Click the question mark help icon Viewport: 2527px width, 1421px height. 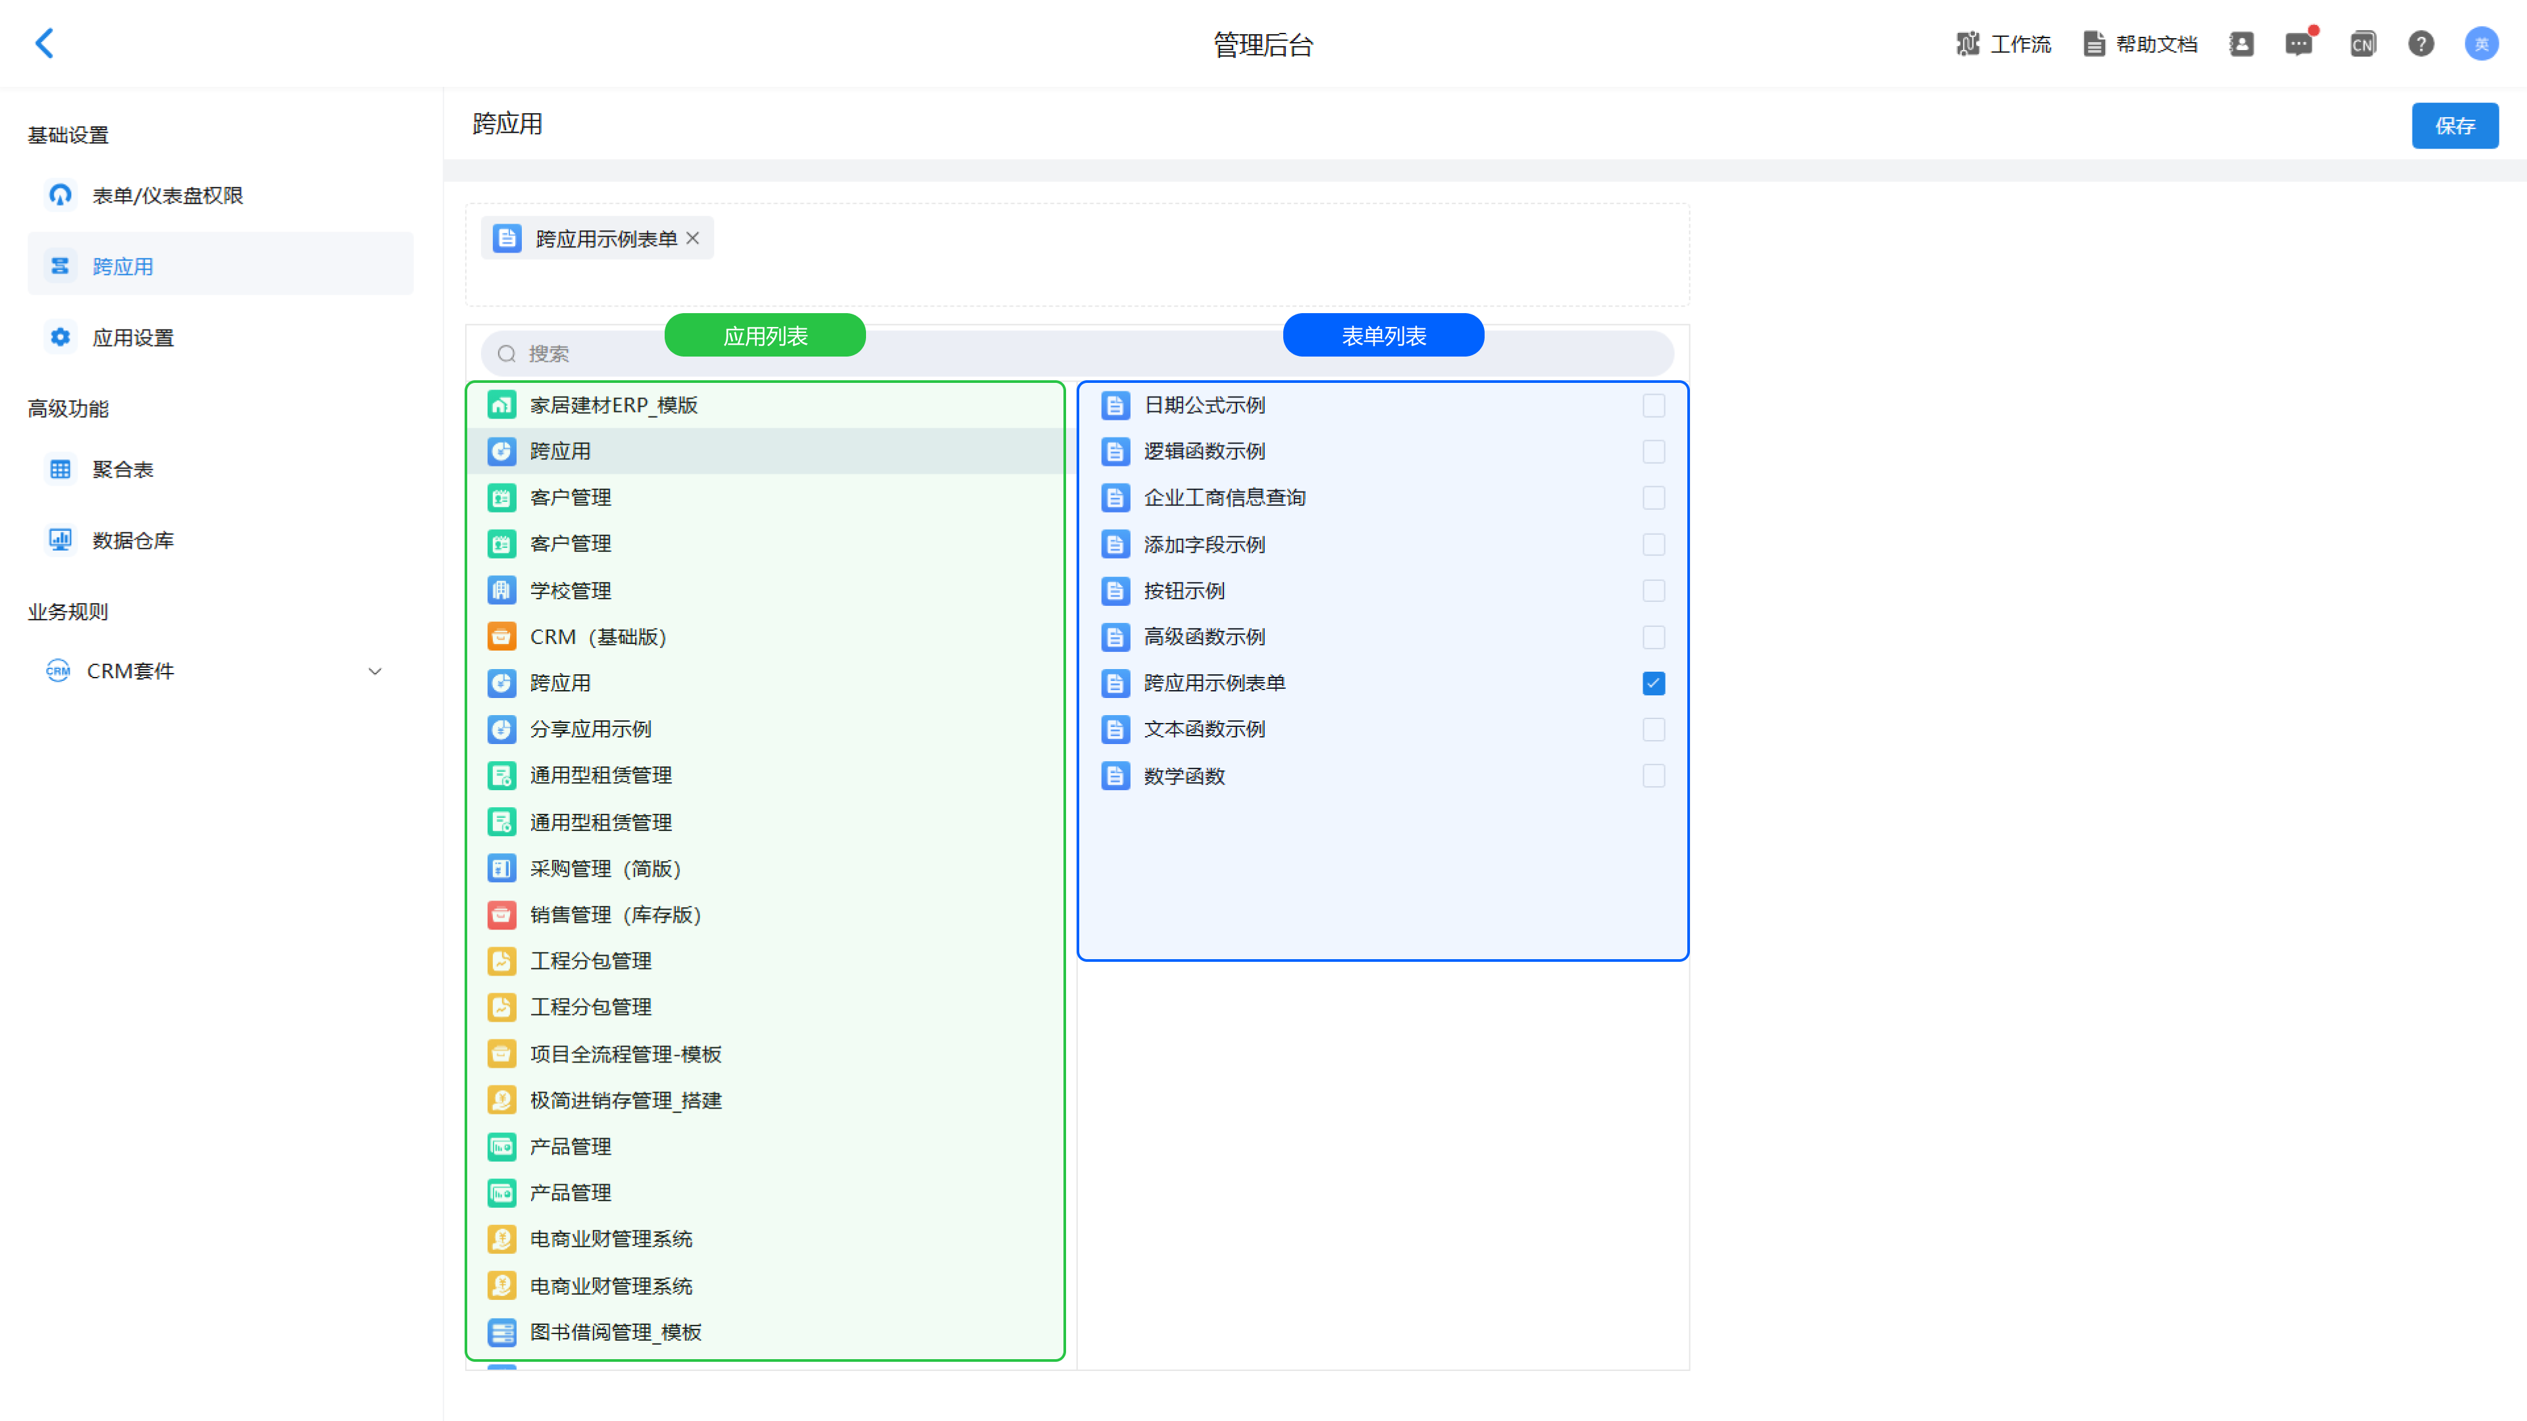2421,44
